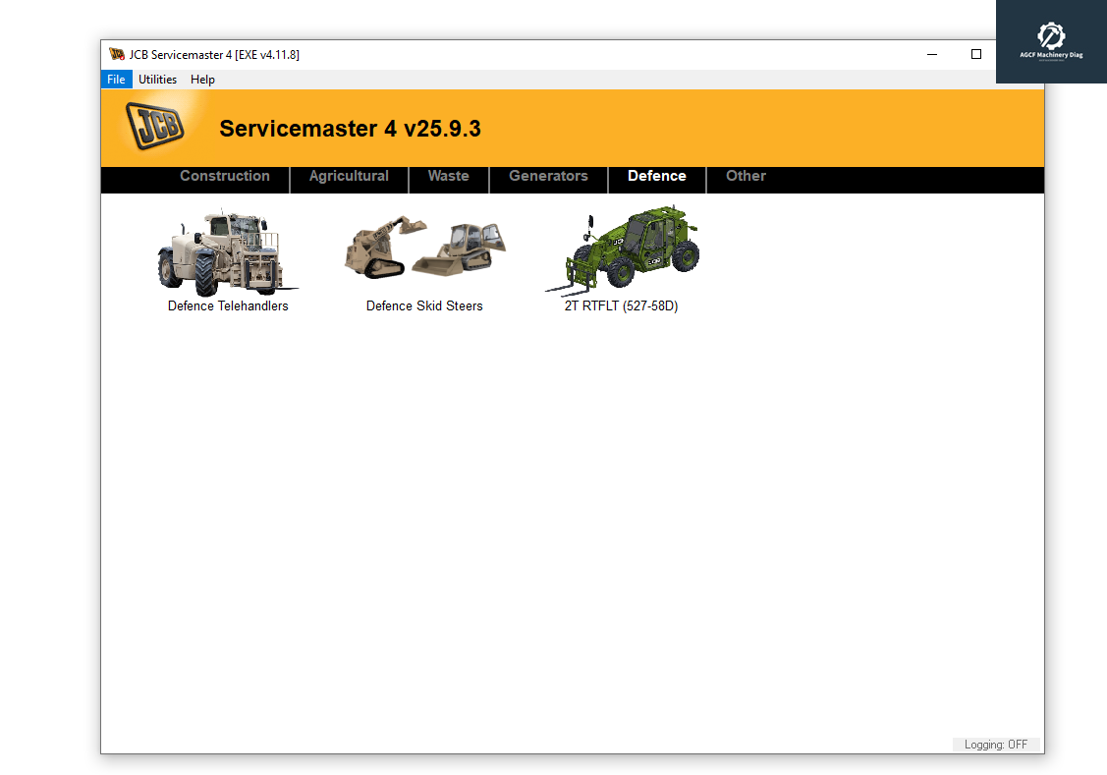This screenshot has height=775, width=1107.
Task: Click the Defence Skid Steers text label
Action: click(x=424, y=306)
